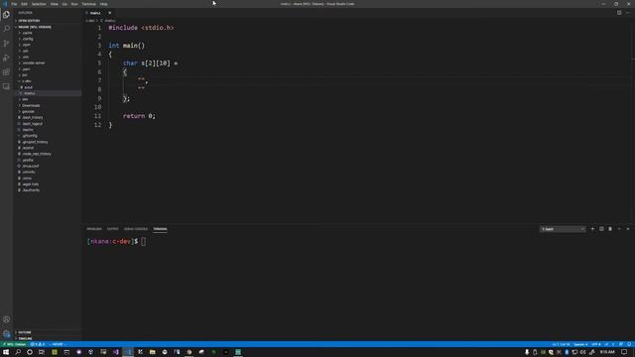Open the Help menu
This screenshot has height=357, width=635.
(103, 4)
